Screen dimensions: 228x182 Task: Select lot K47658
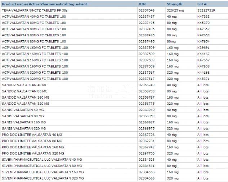[x=204, y=67]
